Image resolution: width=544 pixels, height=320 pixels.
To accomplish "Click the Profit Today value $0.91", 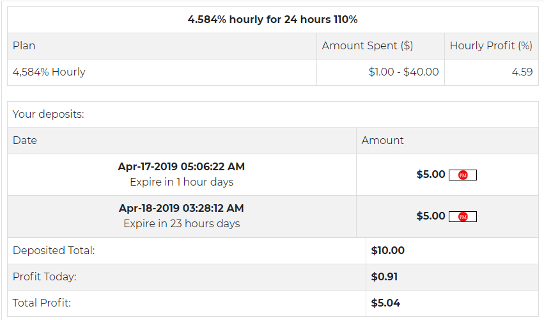I will 384,277.
